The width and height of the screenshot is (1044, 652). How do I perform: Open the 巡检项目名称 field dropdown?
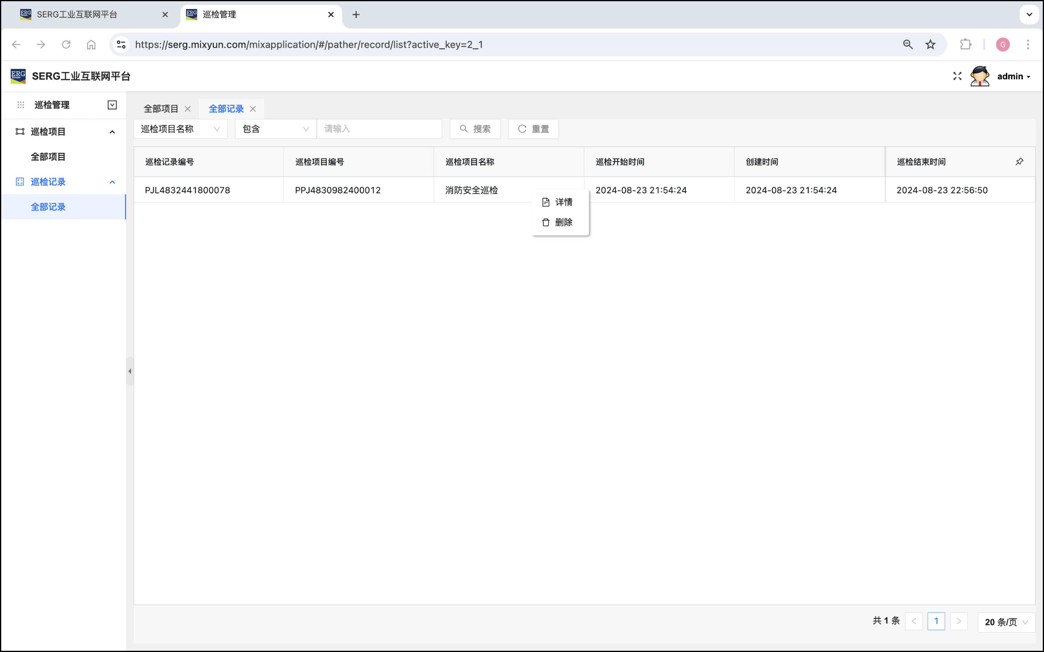180,129
